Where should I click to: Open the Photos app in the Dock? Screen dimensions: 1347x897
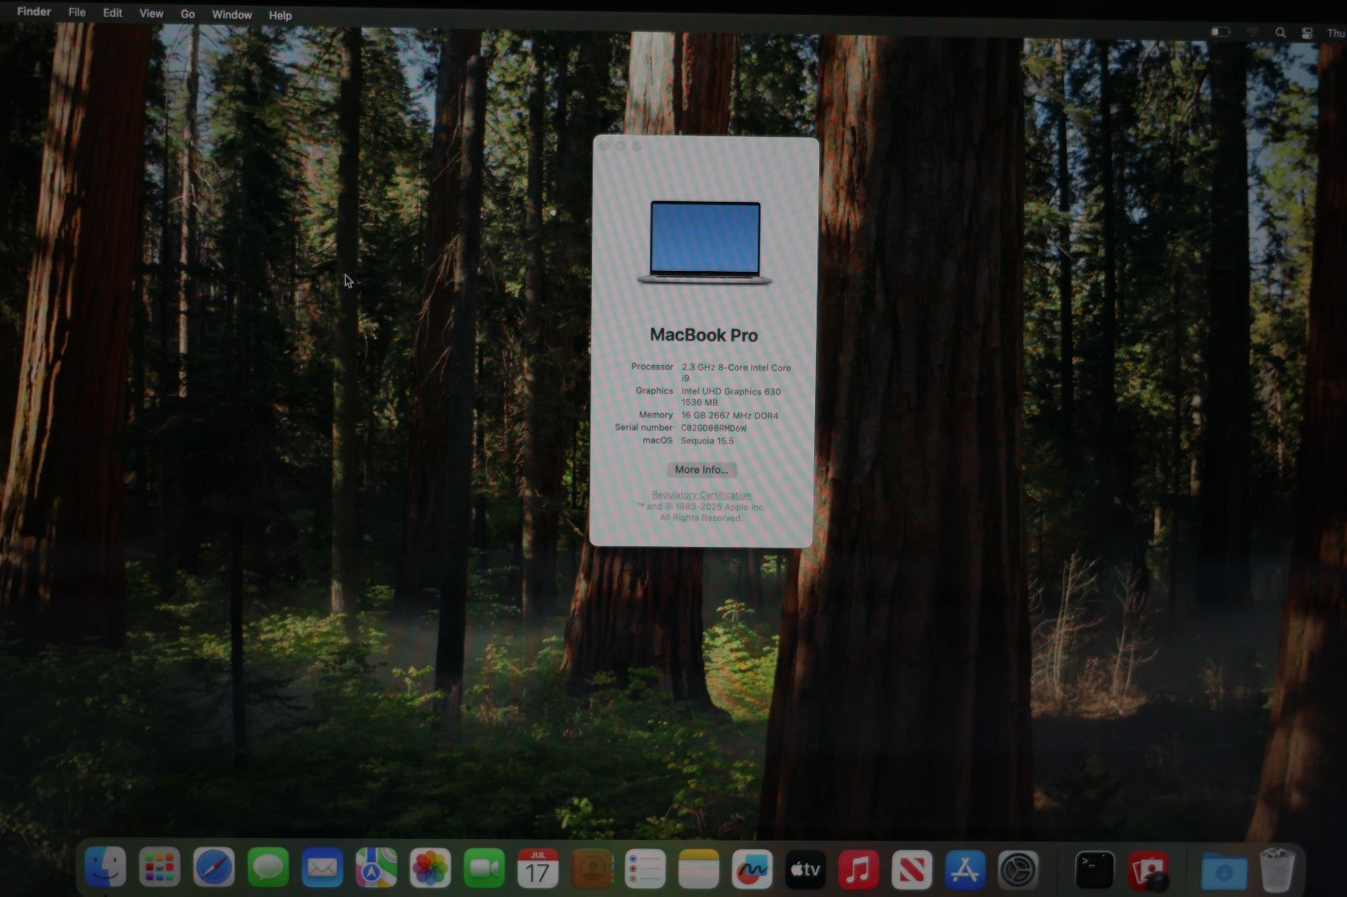(x=430, y=868)
